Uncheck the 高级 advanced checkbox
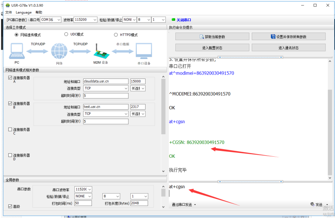The height and width of the screenshot is (220, 335). click(10, 206)
